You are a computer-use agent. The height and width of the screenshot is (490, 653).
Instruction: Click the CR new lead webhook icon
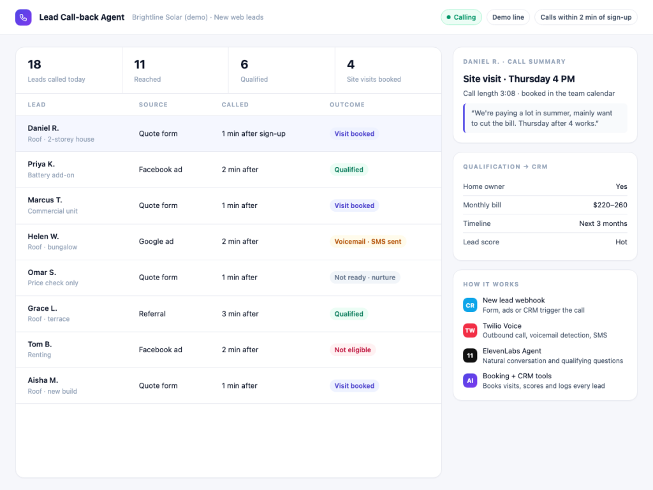[470, 305]
